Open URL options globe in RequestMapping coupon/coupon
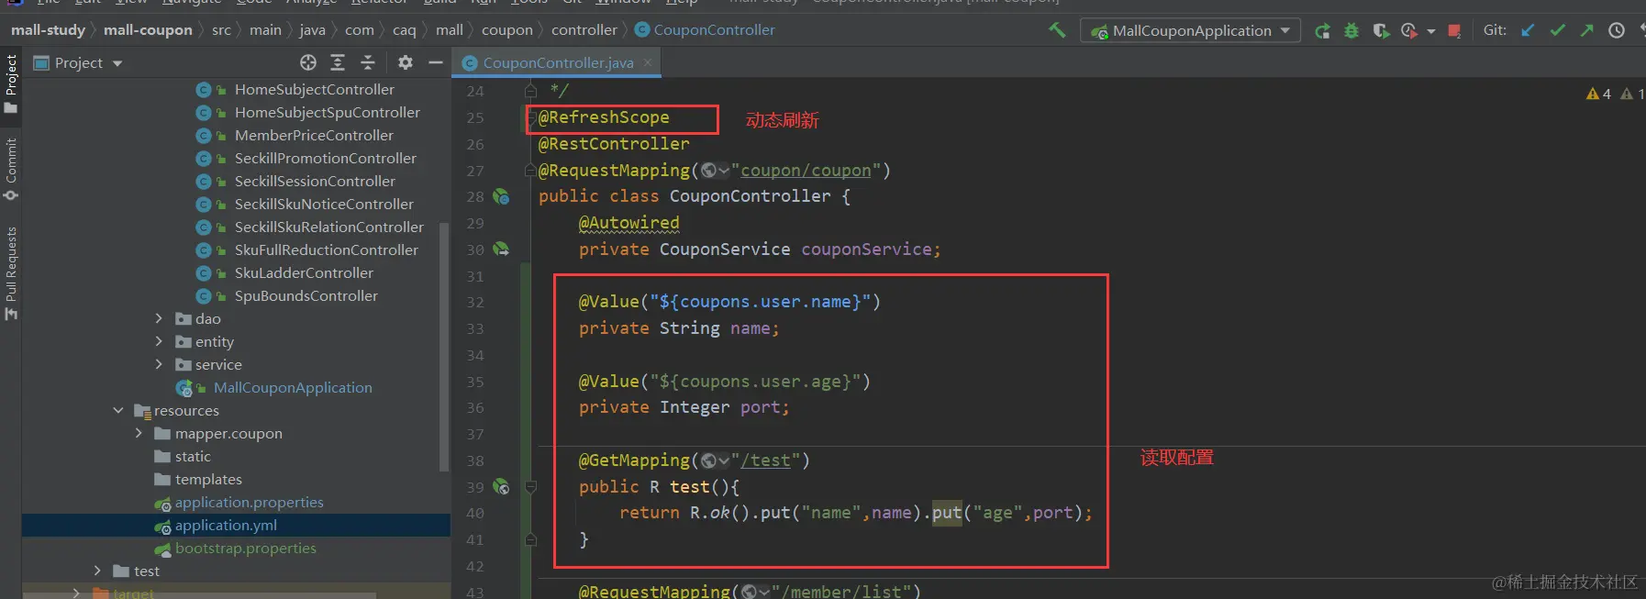Screen dimensions: 1646x599 (714, 171)
